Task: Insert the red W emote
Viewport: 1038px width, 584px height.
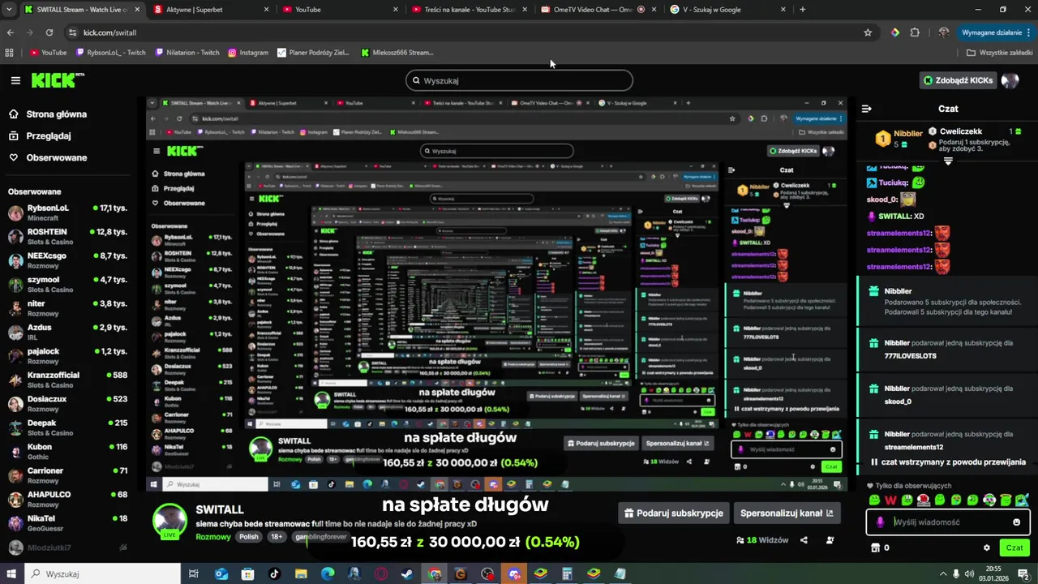Action: (890, 500)
